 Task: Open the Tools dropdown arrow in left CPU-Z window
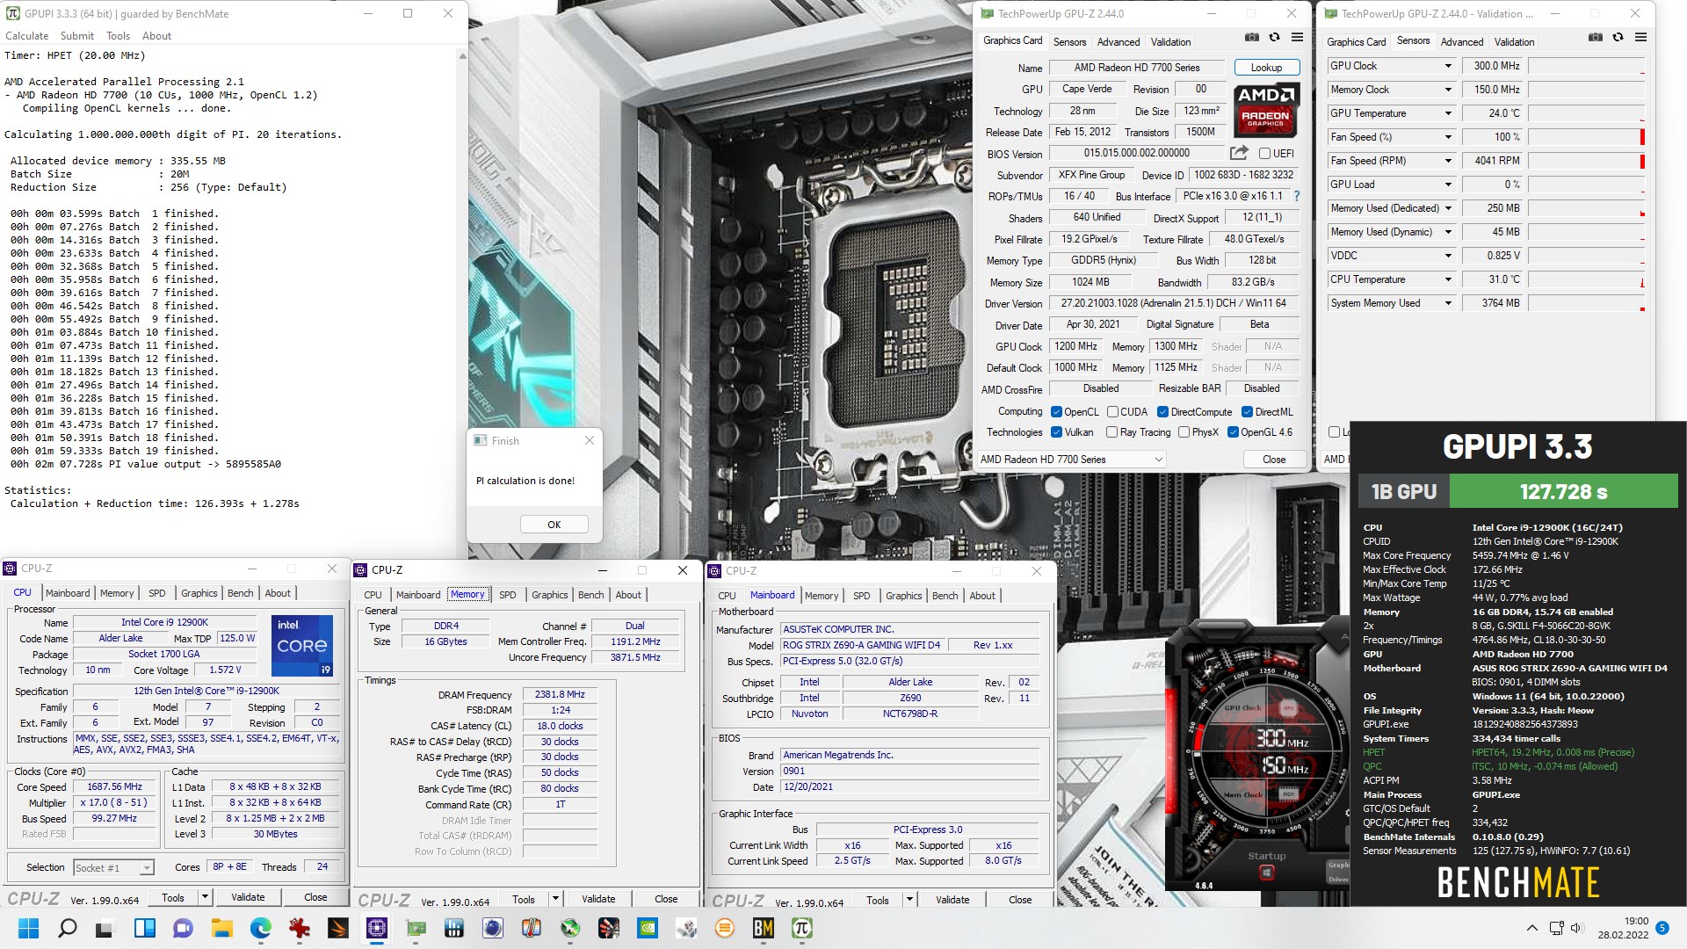pyautogui.click(x=205, y=897)
